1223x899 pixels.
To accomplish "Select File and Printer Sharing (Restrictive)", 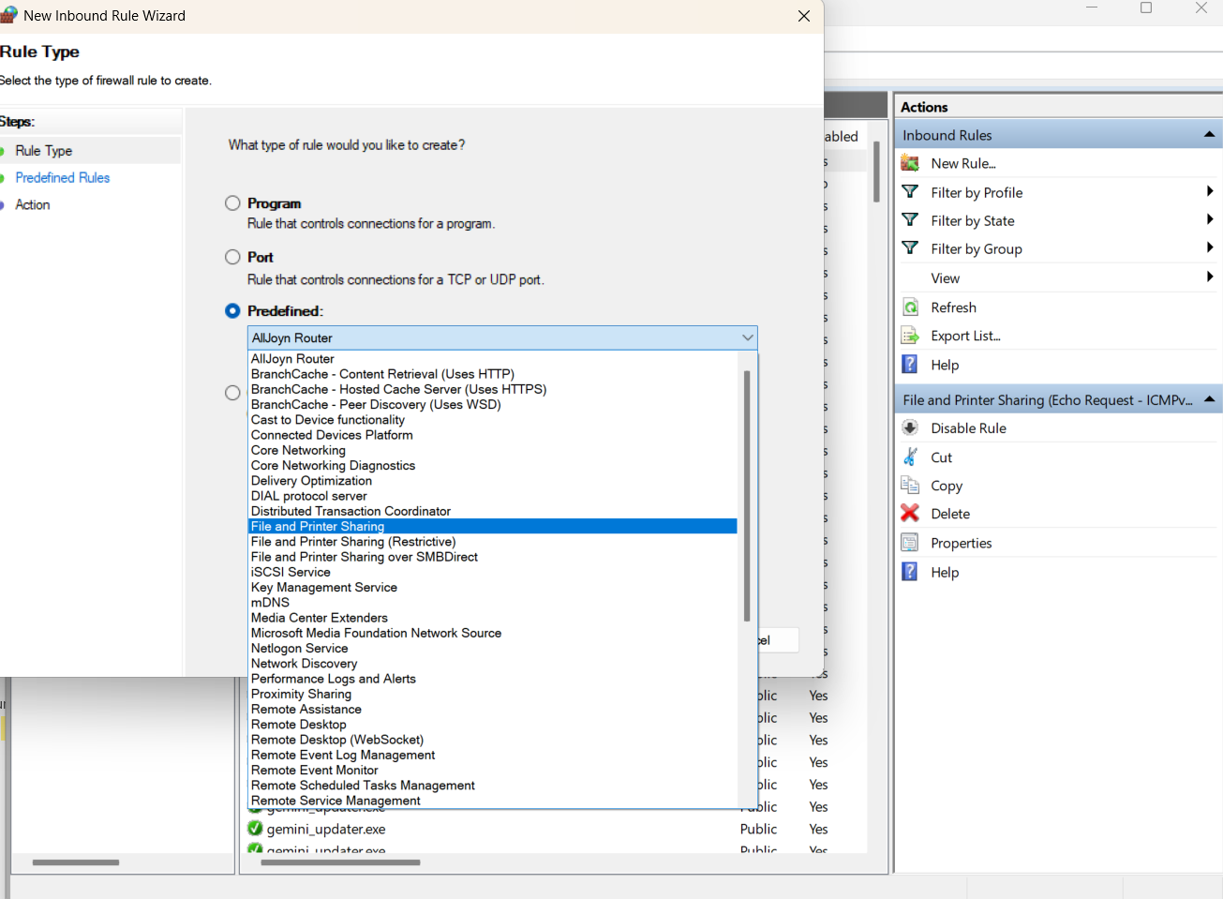I will click(x=353, y=542).
